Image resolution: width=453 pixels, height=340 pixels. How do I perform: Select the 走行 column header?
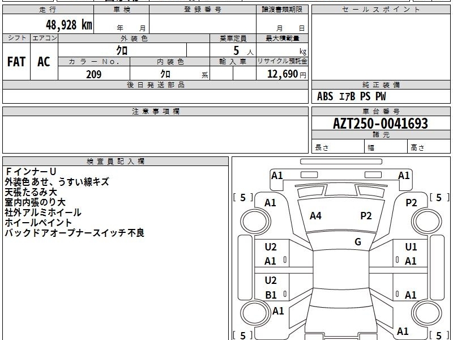[x=48, y=10]
